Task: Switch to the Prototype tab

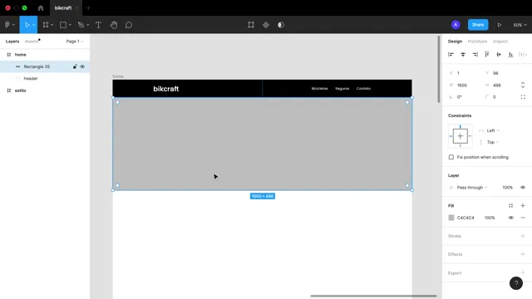Action: coord(477,42)
